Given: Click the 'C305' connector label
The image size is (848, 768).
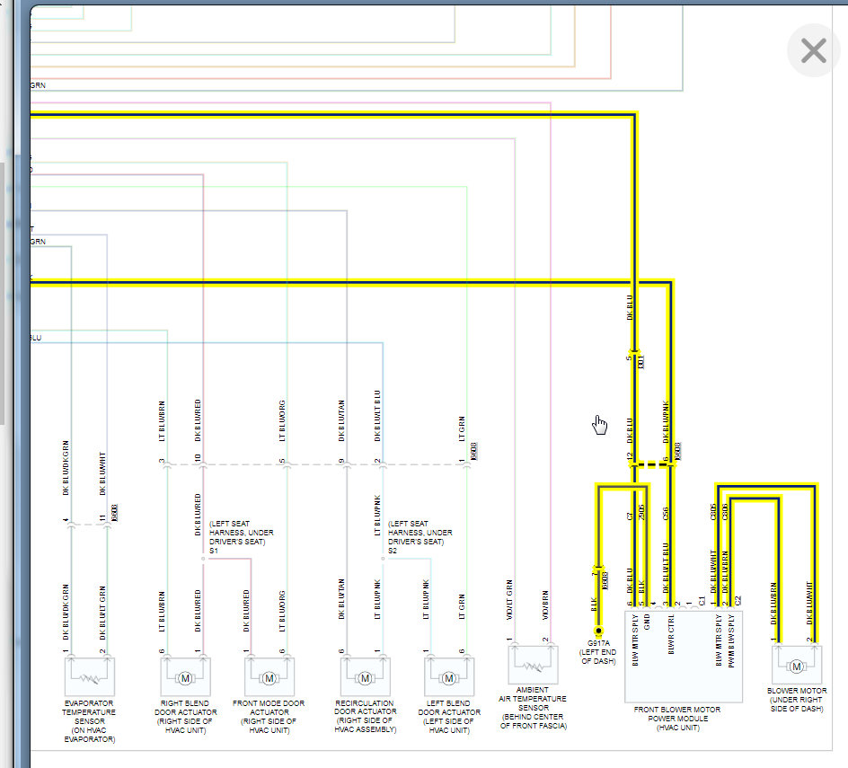Looking at the screenshot, I should pyautogui.click(x=713, y=512).
